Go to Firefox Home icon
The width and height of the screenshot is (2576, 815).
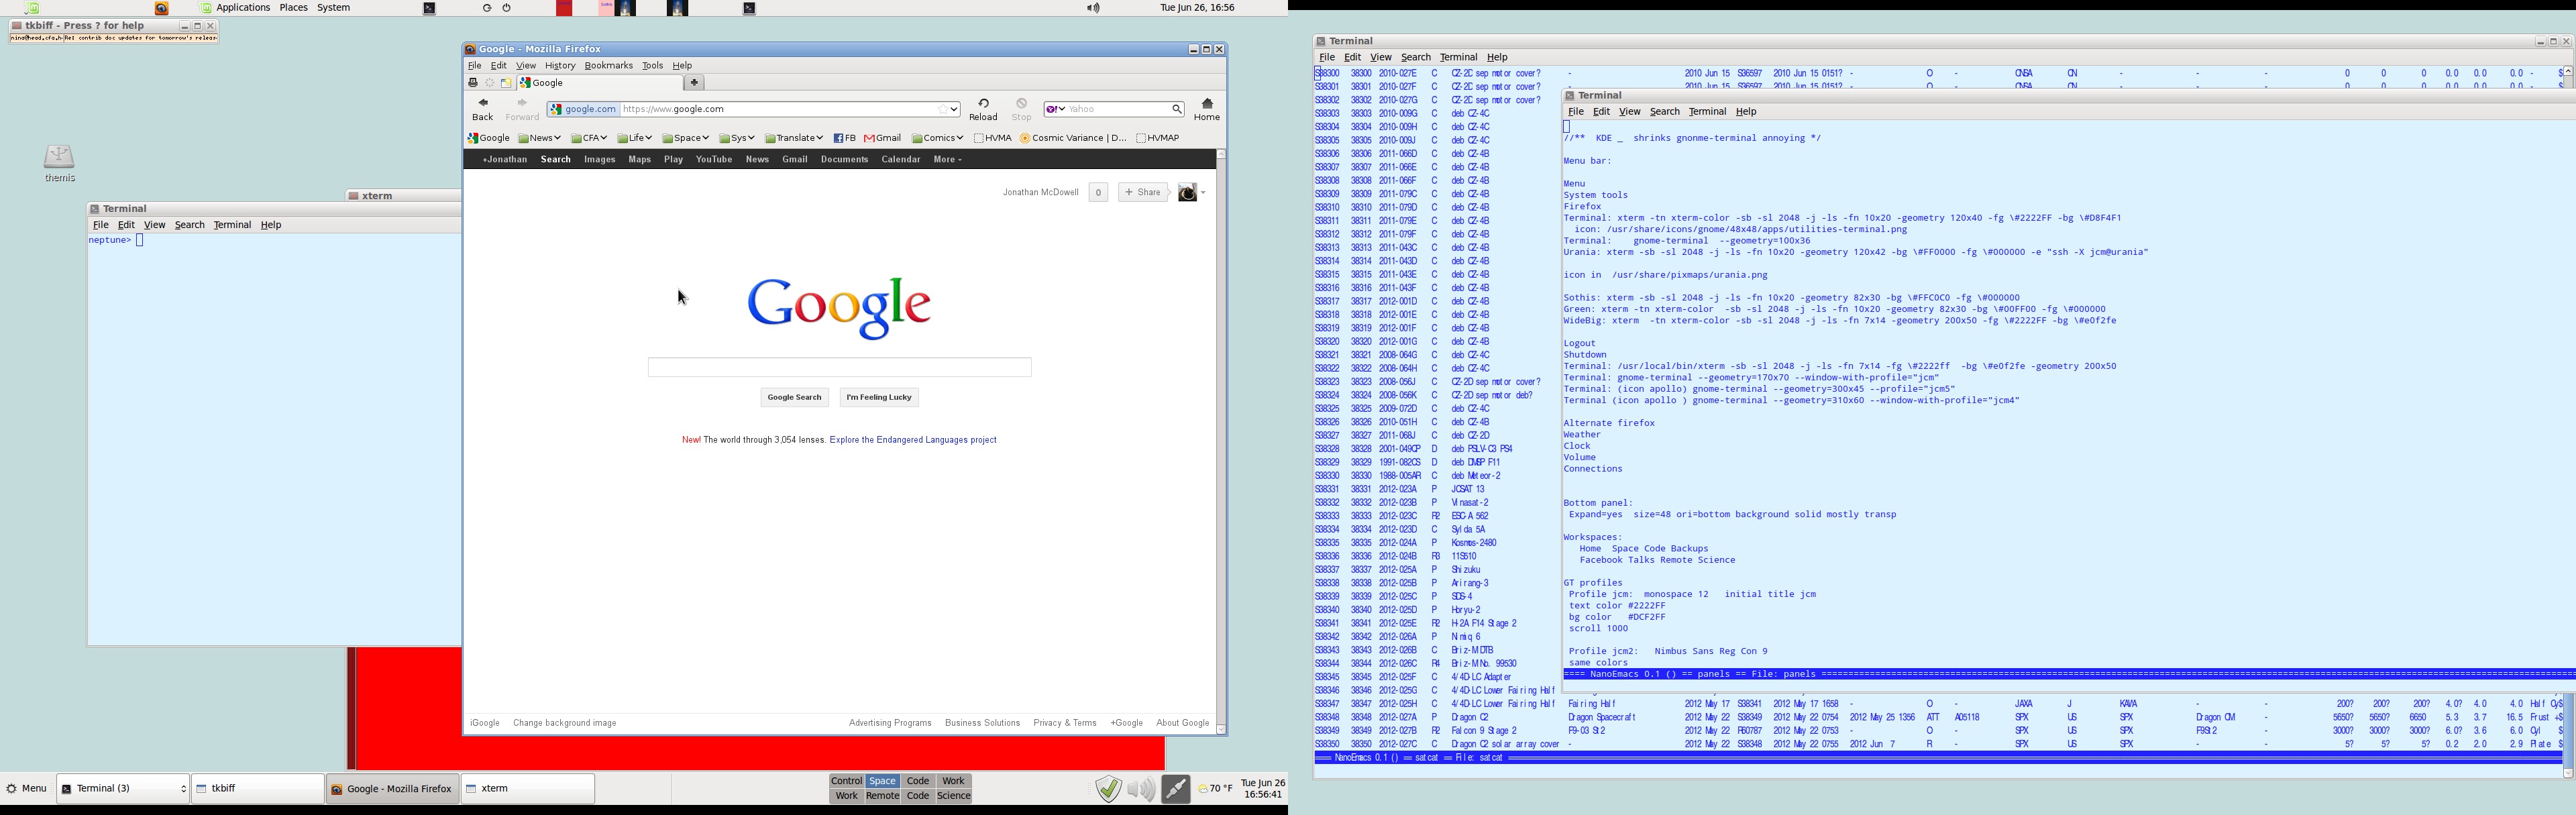click(x=1207, y=104)
